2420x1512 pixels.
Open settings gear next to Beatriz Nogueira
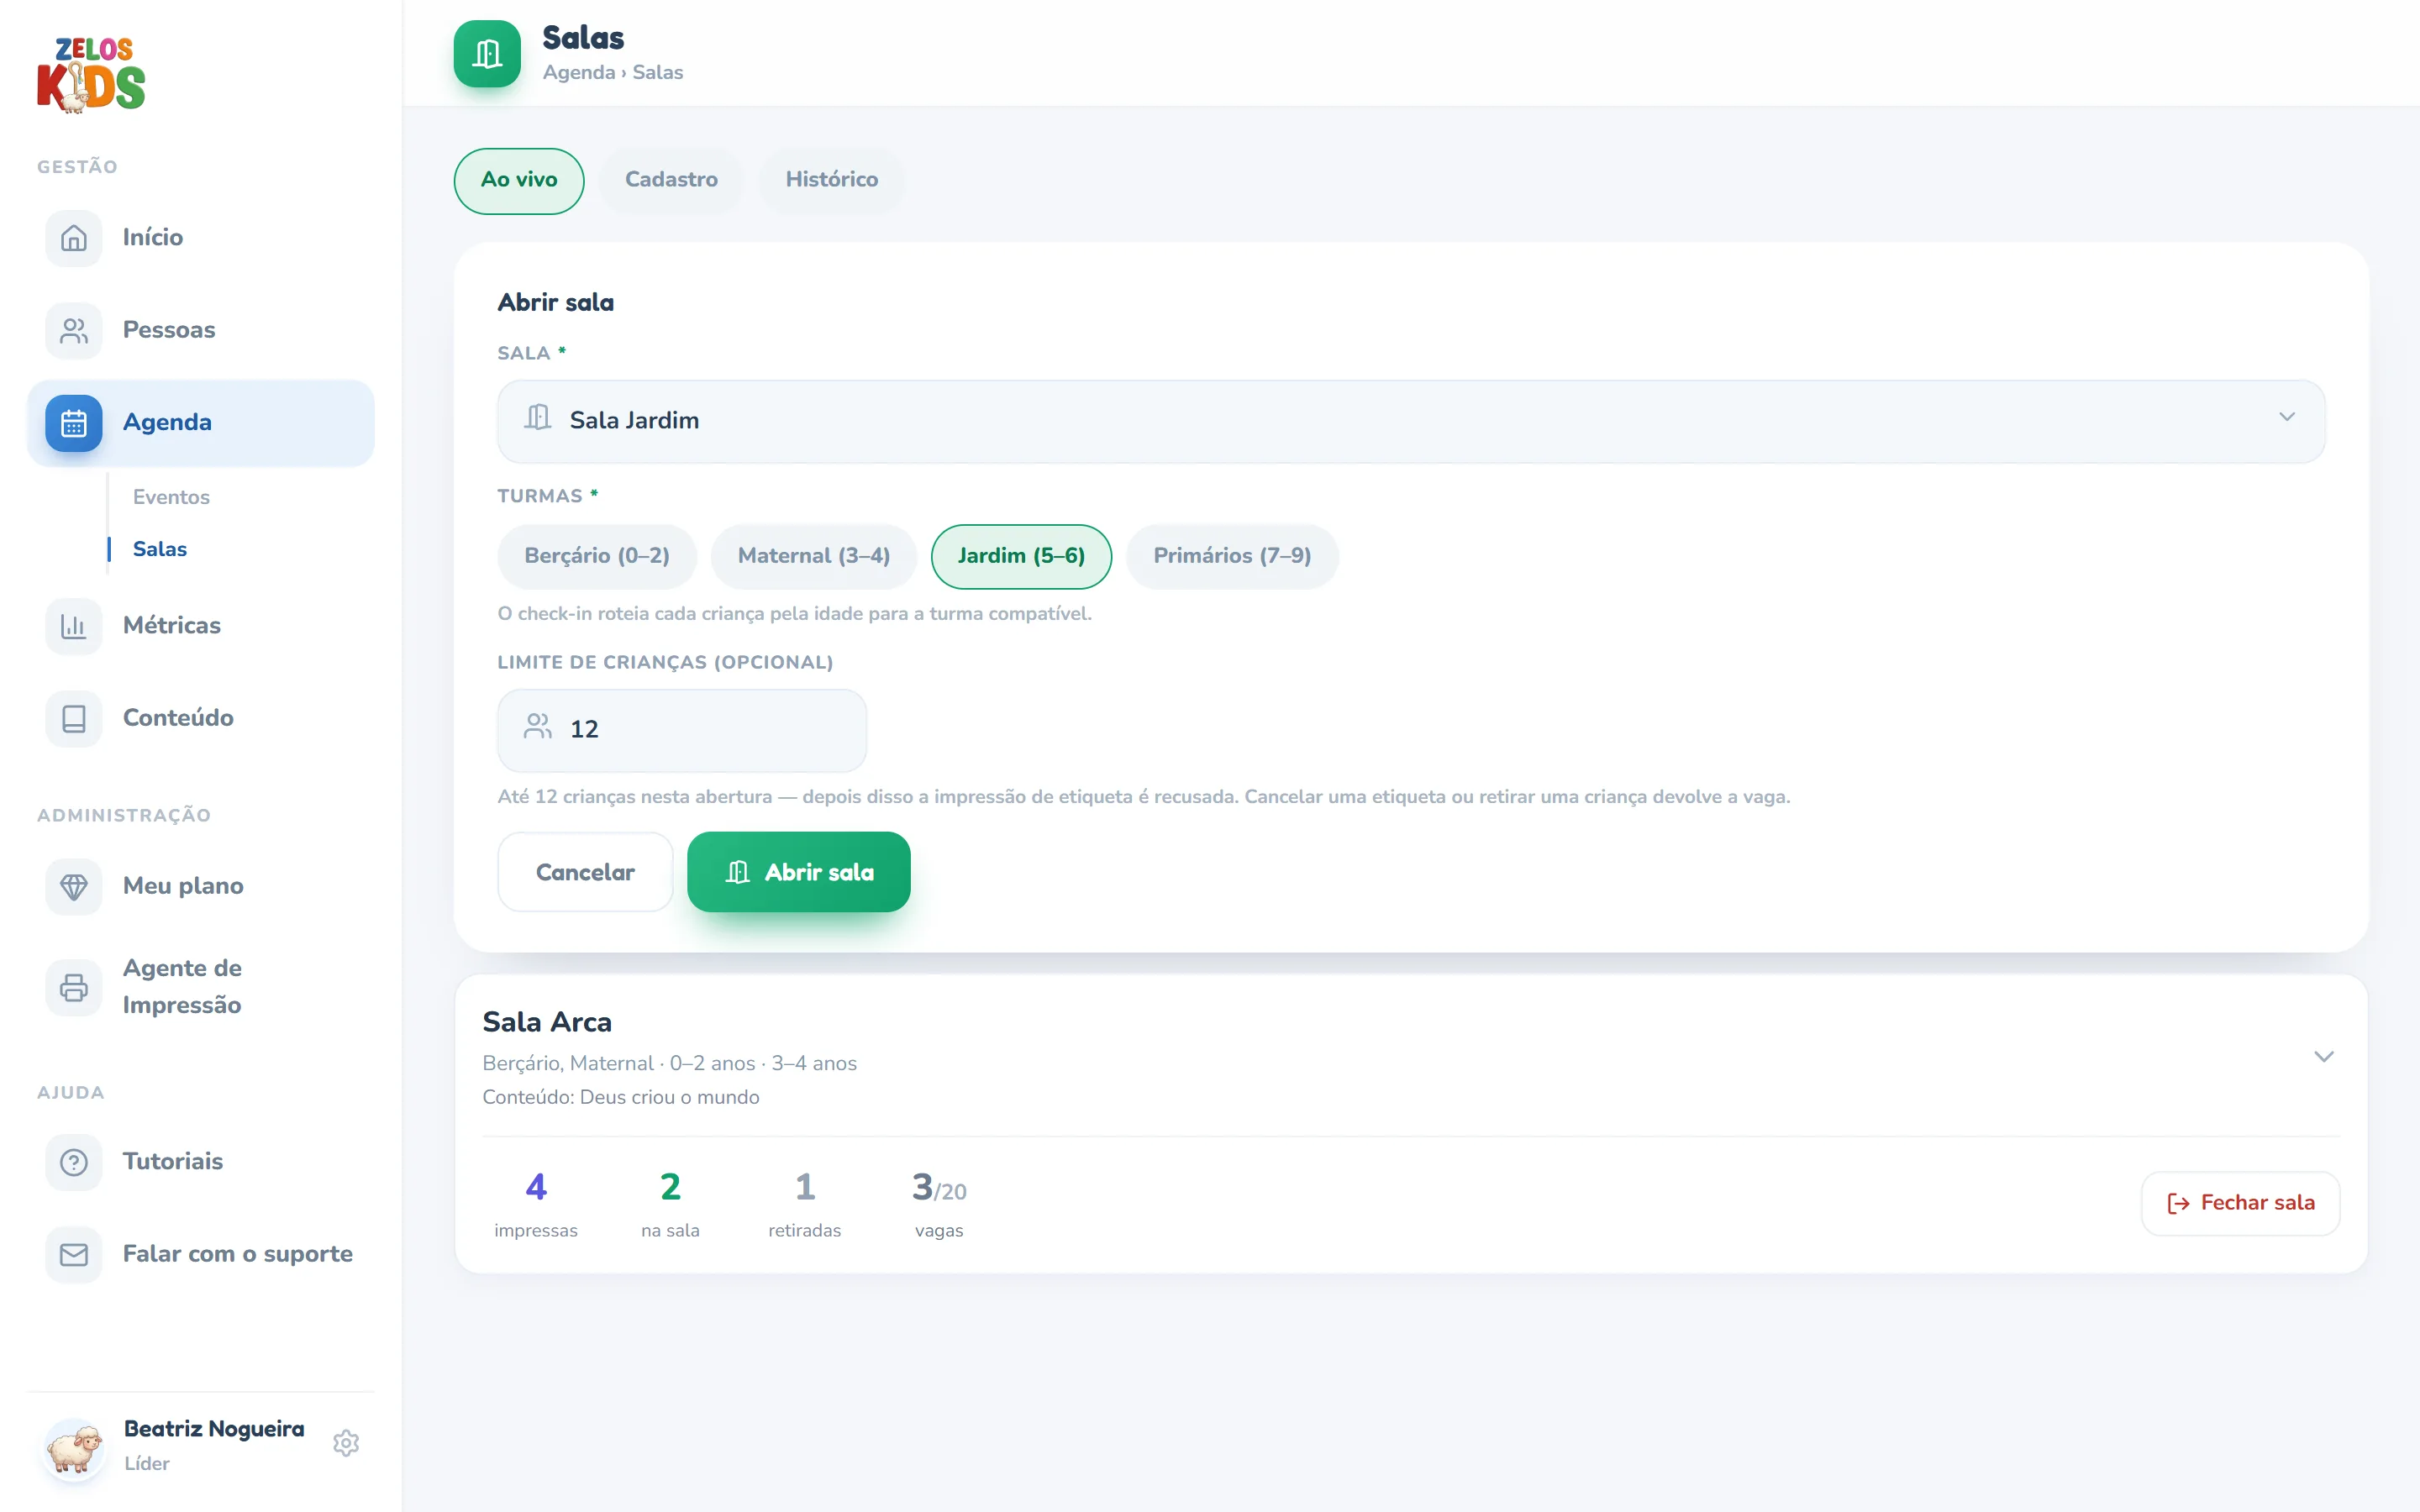[346, 1443]
